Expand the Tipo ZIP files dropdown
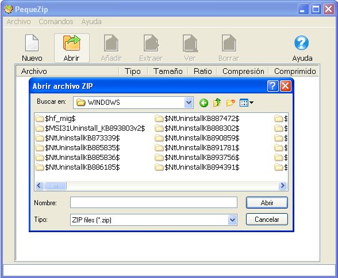Image resolution: width=338 pixels, height=278 pixels. (x=232, y=220)
